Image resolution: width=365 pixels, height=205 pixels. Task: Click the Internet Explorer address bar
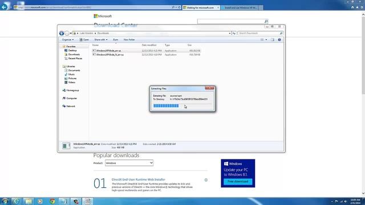(x=92, y=7)
